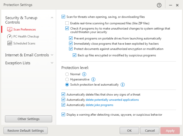
Task: Expand Internet & Email Controls section
Action: click(x=52, y=55)
